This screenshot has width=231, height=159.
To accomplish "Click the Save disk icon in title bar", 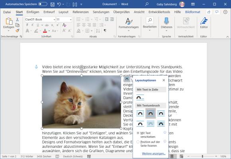I will pyautogui.click(x=53, y=4).
